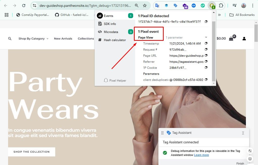258x165 pixels.
Task: Click Finish in Tag Assistant
Action: [x=240, y=163]
